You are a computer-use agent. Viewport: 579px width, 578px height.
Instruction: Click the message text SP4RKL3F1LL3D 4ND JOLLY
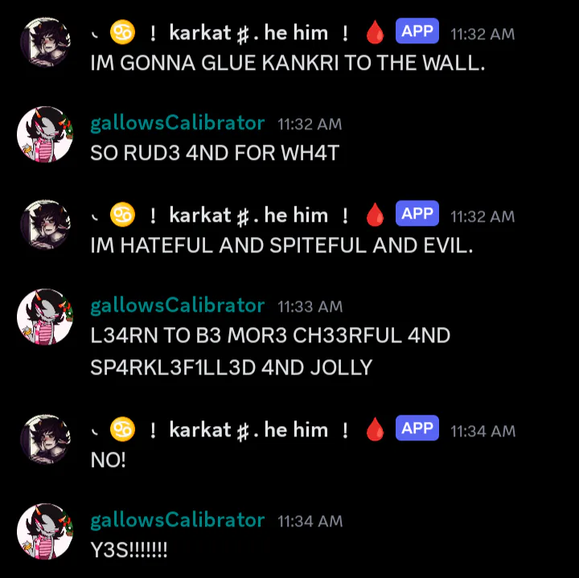click(x=231, y=367)
